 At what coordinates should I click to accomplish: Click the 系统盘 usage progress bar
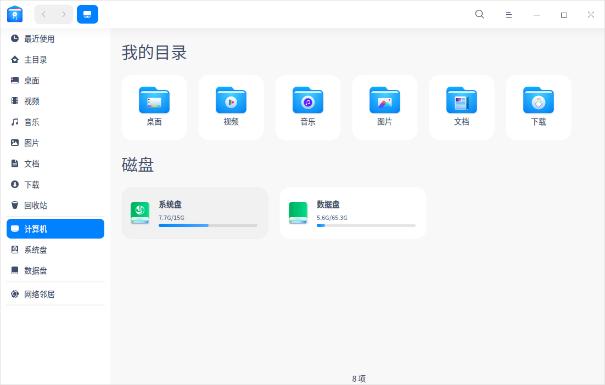click(x=208, y=225)
